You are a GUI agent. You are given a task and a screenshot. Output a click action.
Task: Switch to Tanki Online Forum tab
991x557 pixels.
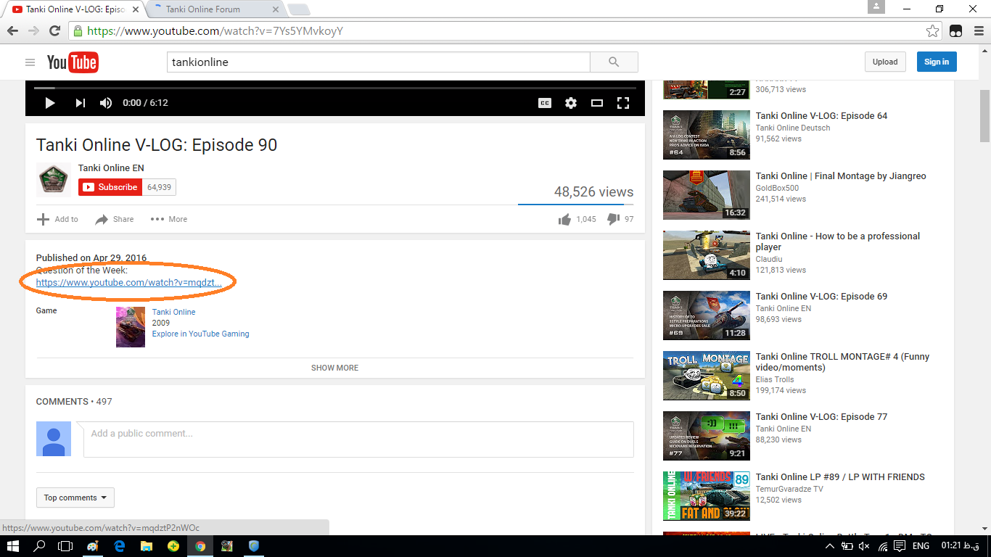(212, 9)
